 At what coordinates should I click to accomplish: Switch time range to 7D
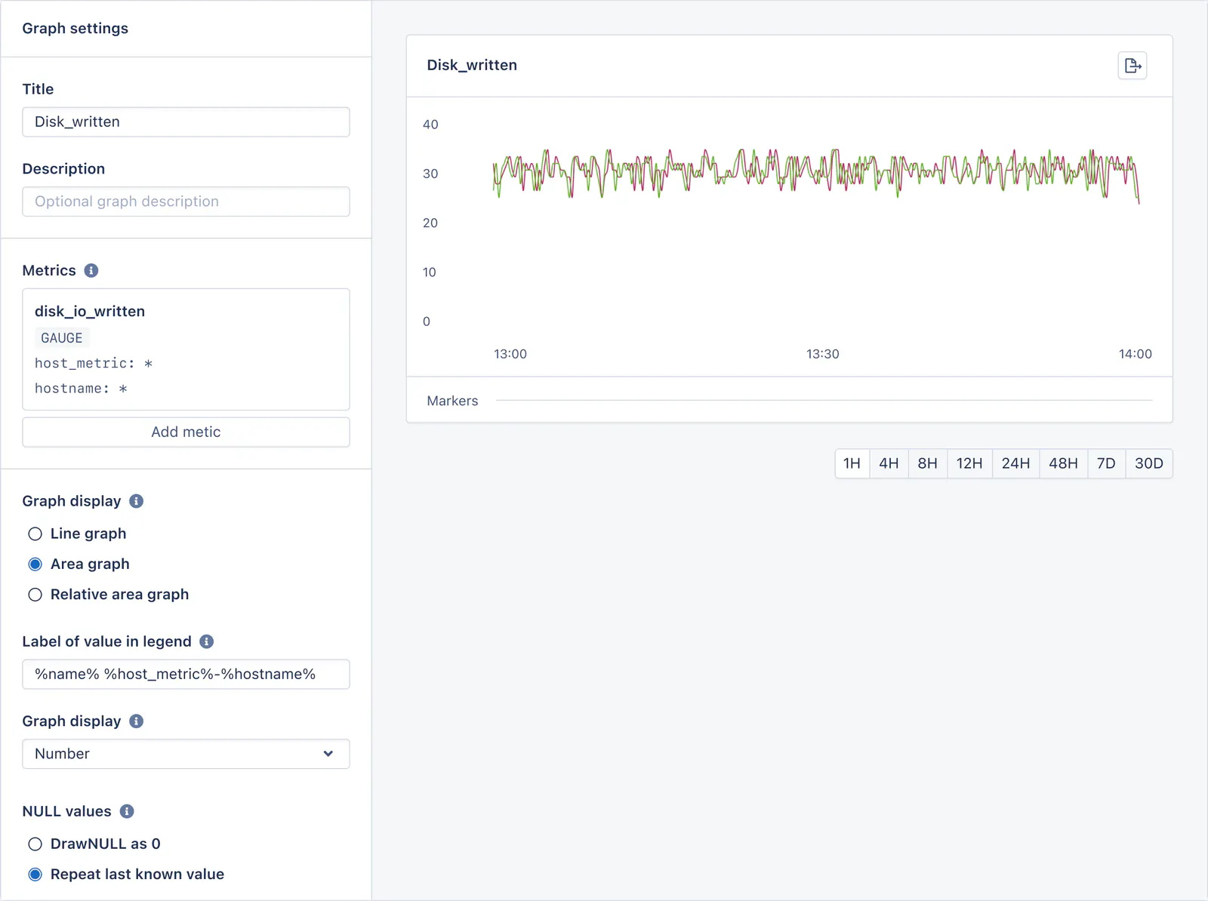point(1106,463)
